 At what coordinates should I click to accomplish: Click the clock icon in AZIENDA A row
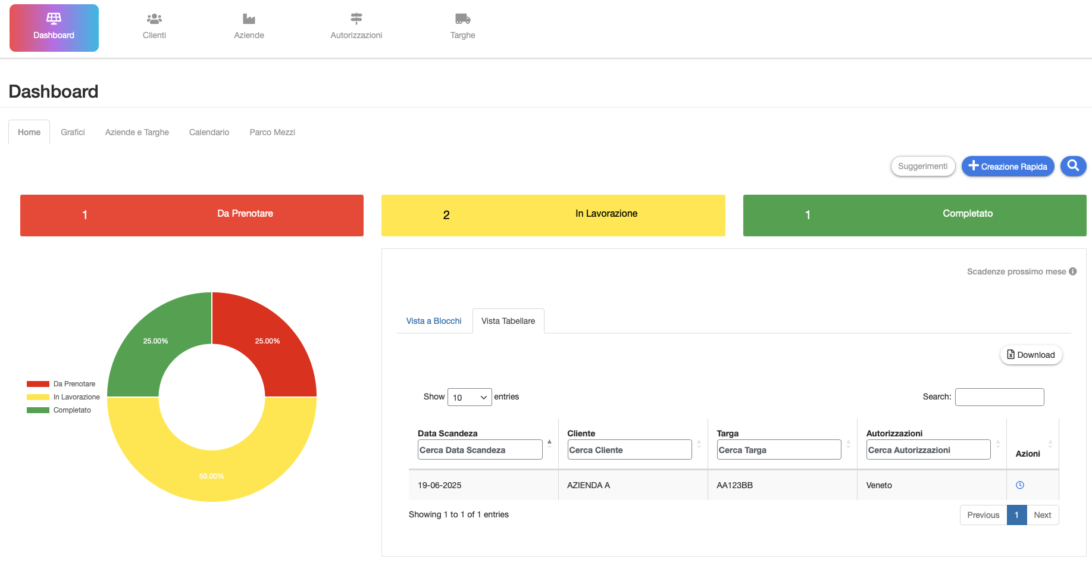[1019, 485]
